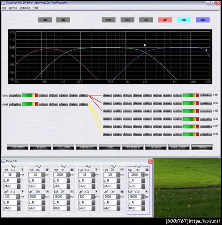
Task: Open the Window menu
Action: 25,8
